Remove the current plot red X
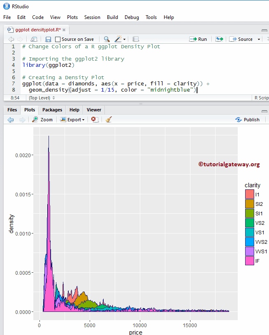 click(94, 119)
